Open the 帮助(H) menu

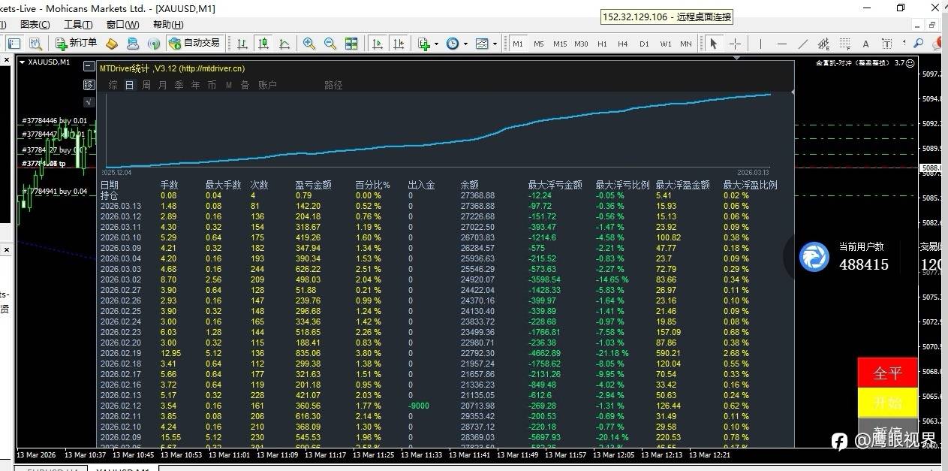pos(167,24)
